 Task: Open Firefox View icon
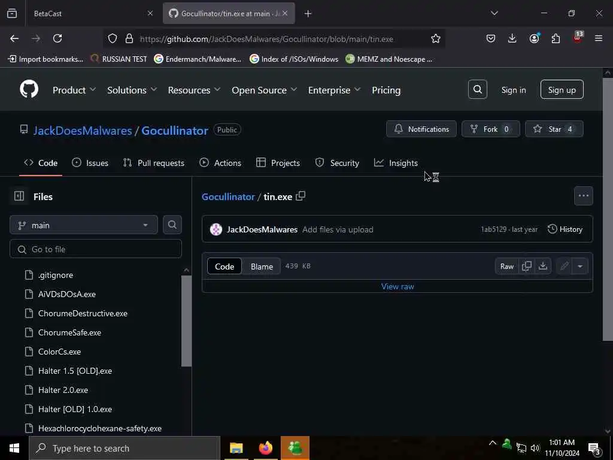[x=12, y=13]
